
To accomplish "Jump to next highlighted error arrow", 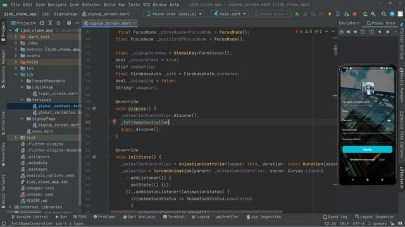I will (x=333, y=32).
